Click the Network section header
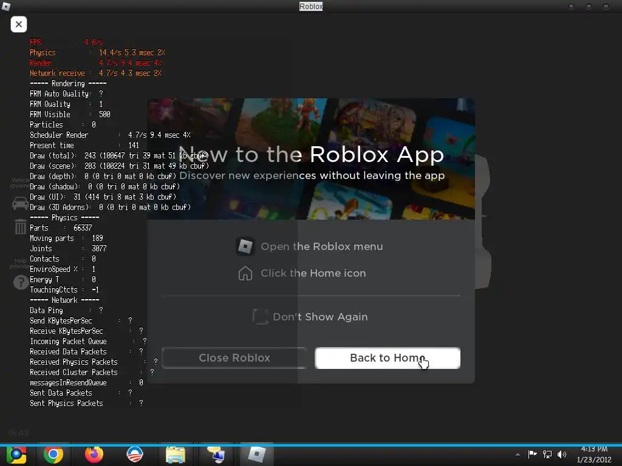The width and height of the screenshot is (622, 466). pos(64,300)
